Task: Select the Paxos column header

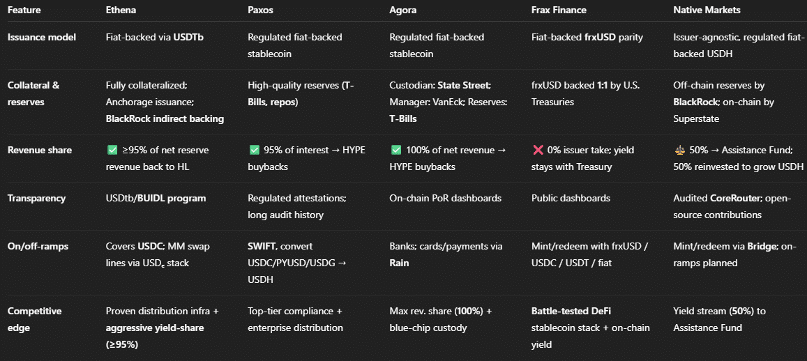Action: 260,10
